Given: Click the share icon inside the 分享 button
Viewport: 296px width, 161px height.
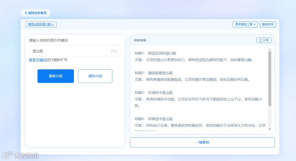Looking at the screenshot, I should tap(260, 40).
